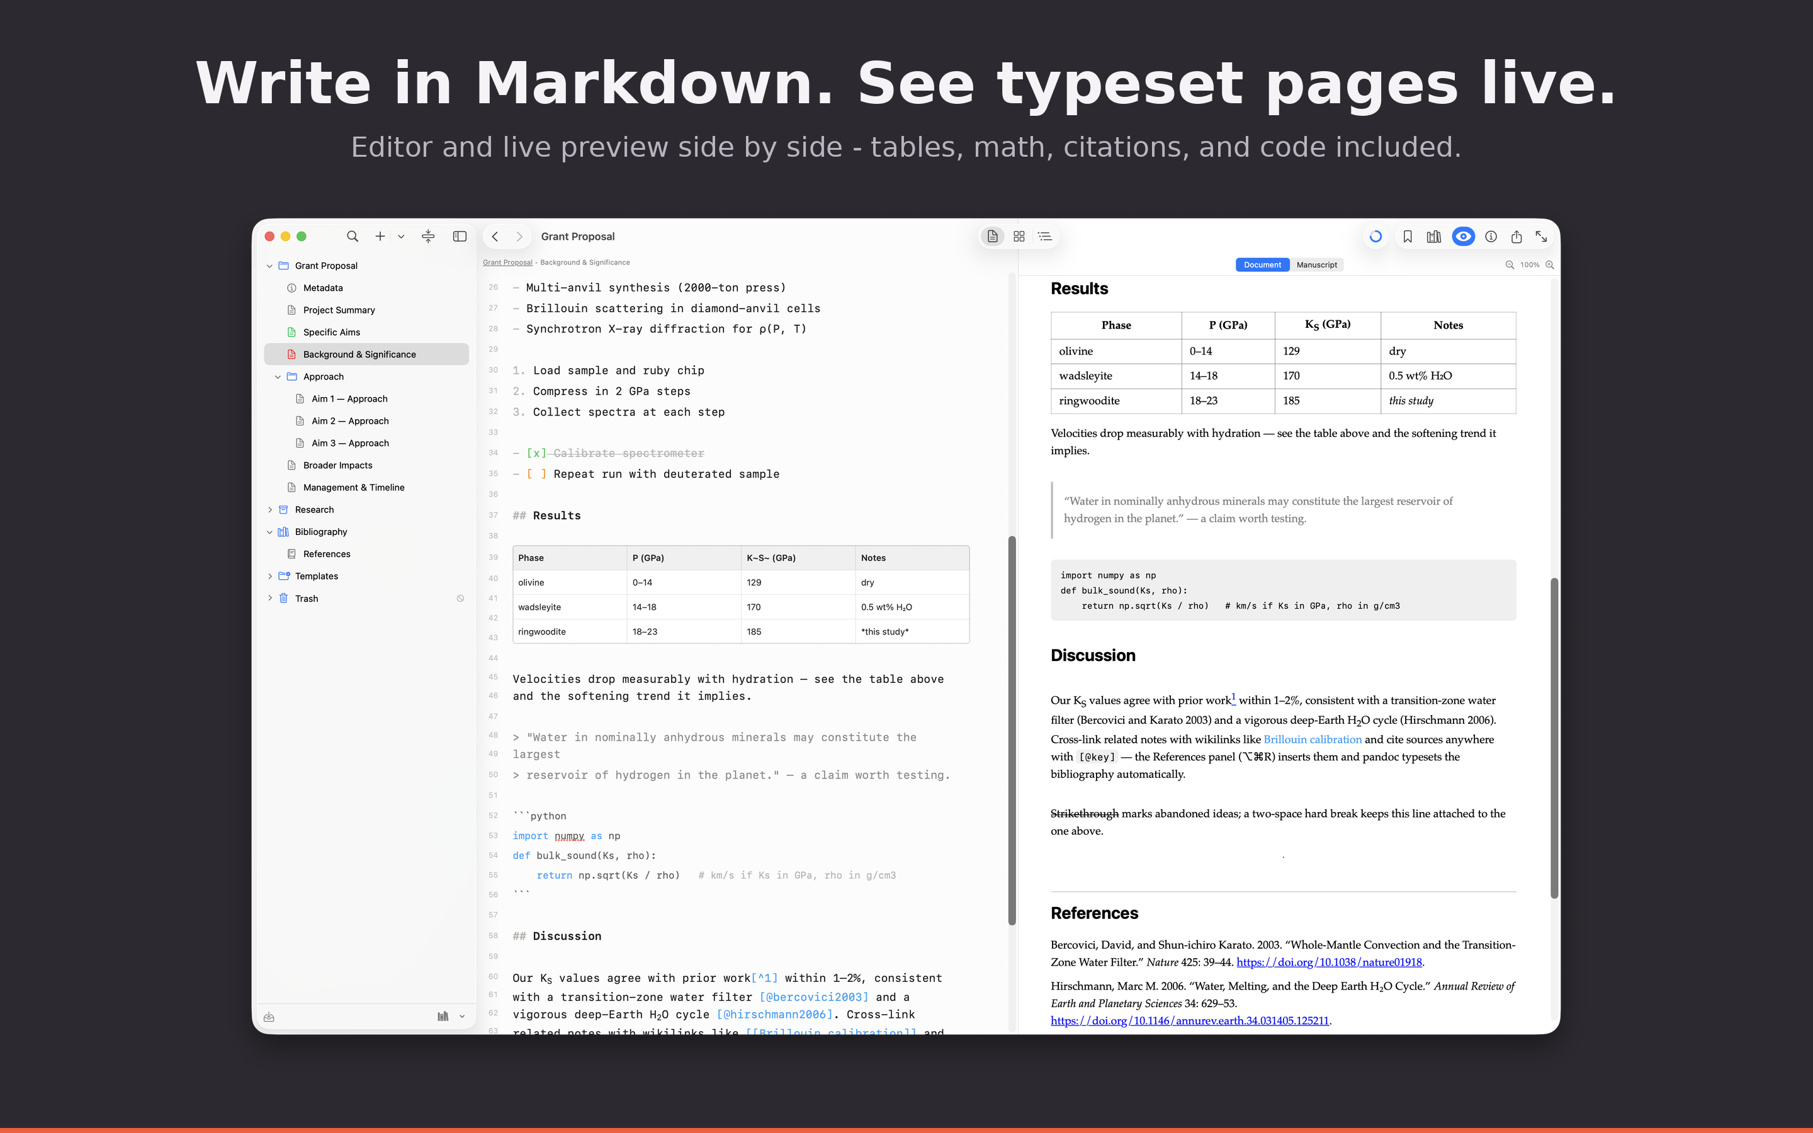The height and width of the screenshot is (1133, 1813).
Task: Collapse the Approach folder
Action: [278, 377]
